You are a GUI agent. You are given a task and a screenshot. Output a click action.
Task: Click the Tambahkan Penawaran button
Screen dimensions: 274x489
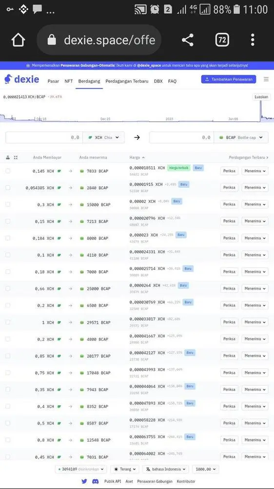pos(229,79)
